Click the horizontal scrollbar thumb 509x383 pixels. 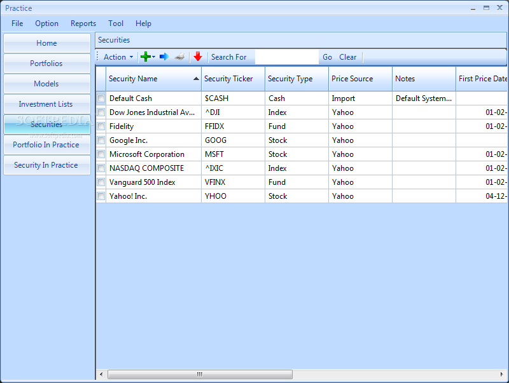(x=200, y=374)
